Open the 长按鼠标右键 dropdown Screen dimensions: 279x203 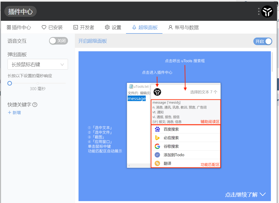(x=38, y=64)
